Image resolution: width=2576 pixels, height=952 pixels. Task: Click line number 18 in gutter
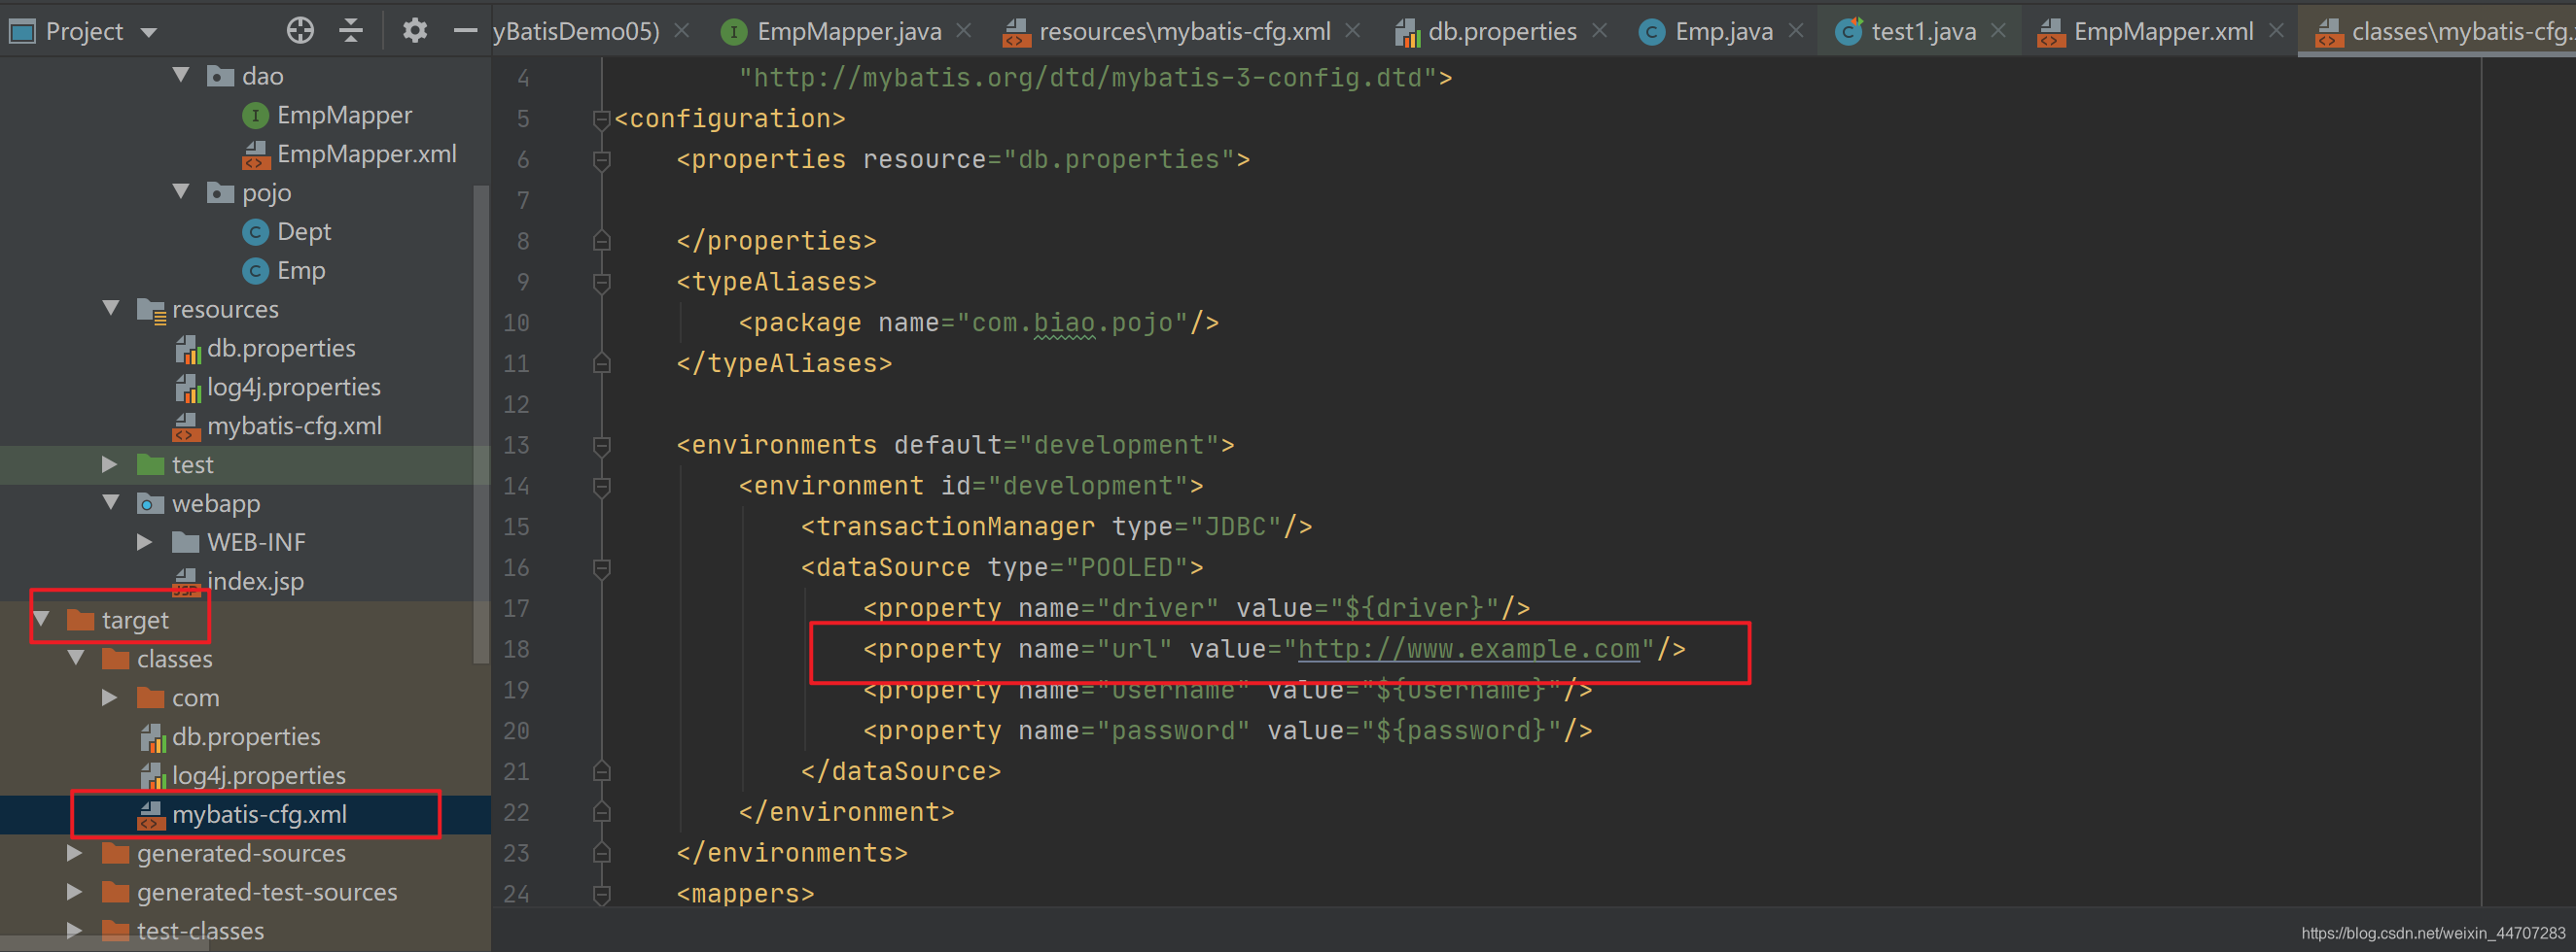coord(516,648)
